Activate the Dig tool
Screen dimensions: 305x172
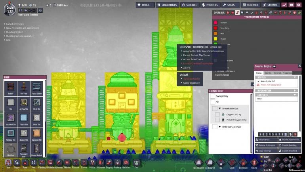(x=221, y=163)
